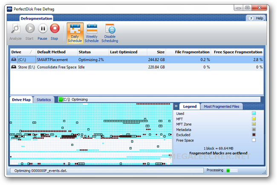Screen dimensions: 277x185
Task: Click the MFT Zone color swatch
Action: click(254, 124)
